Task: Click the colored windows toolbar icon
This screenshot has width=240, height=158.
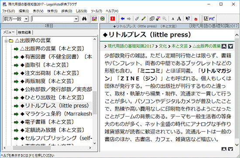Action: [x=158, y=19]
